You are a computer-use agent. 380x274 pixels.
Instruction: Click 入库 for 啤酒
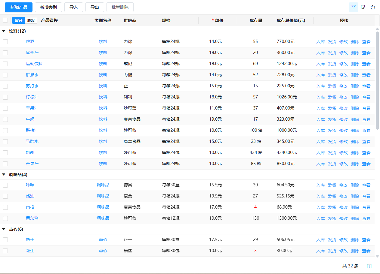[320, 42]
